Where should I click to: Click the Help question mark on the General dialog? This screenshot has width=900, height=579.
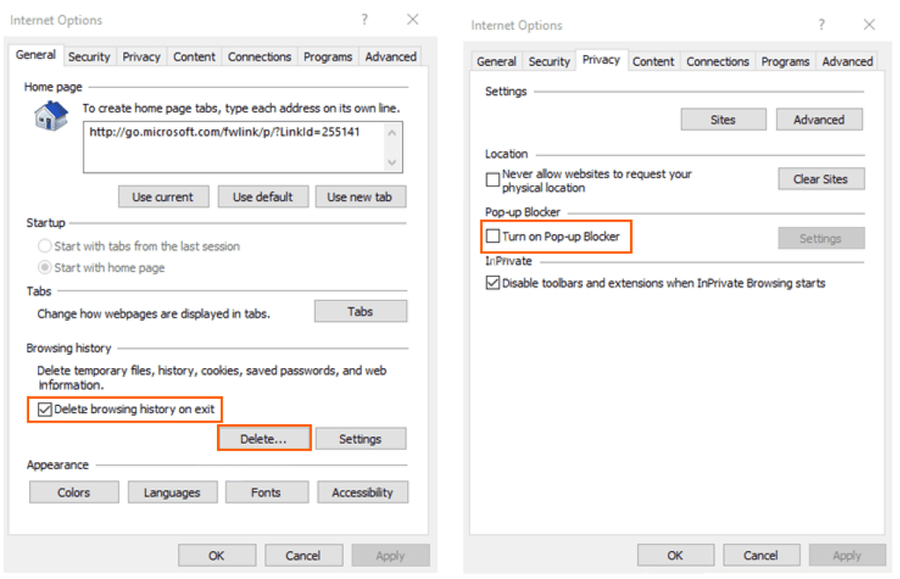click(364, 19)
